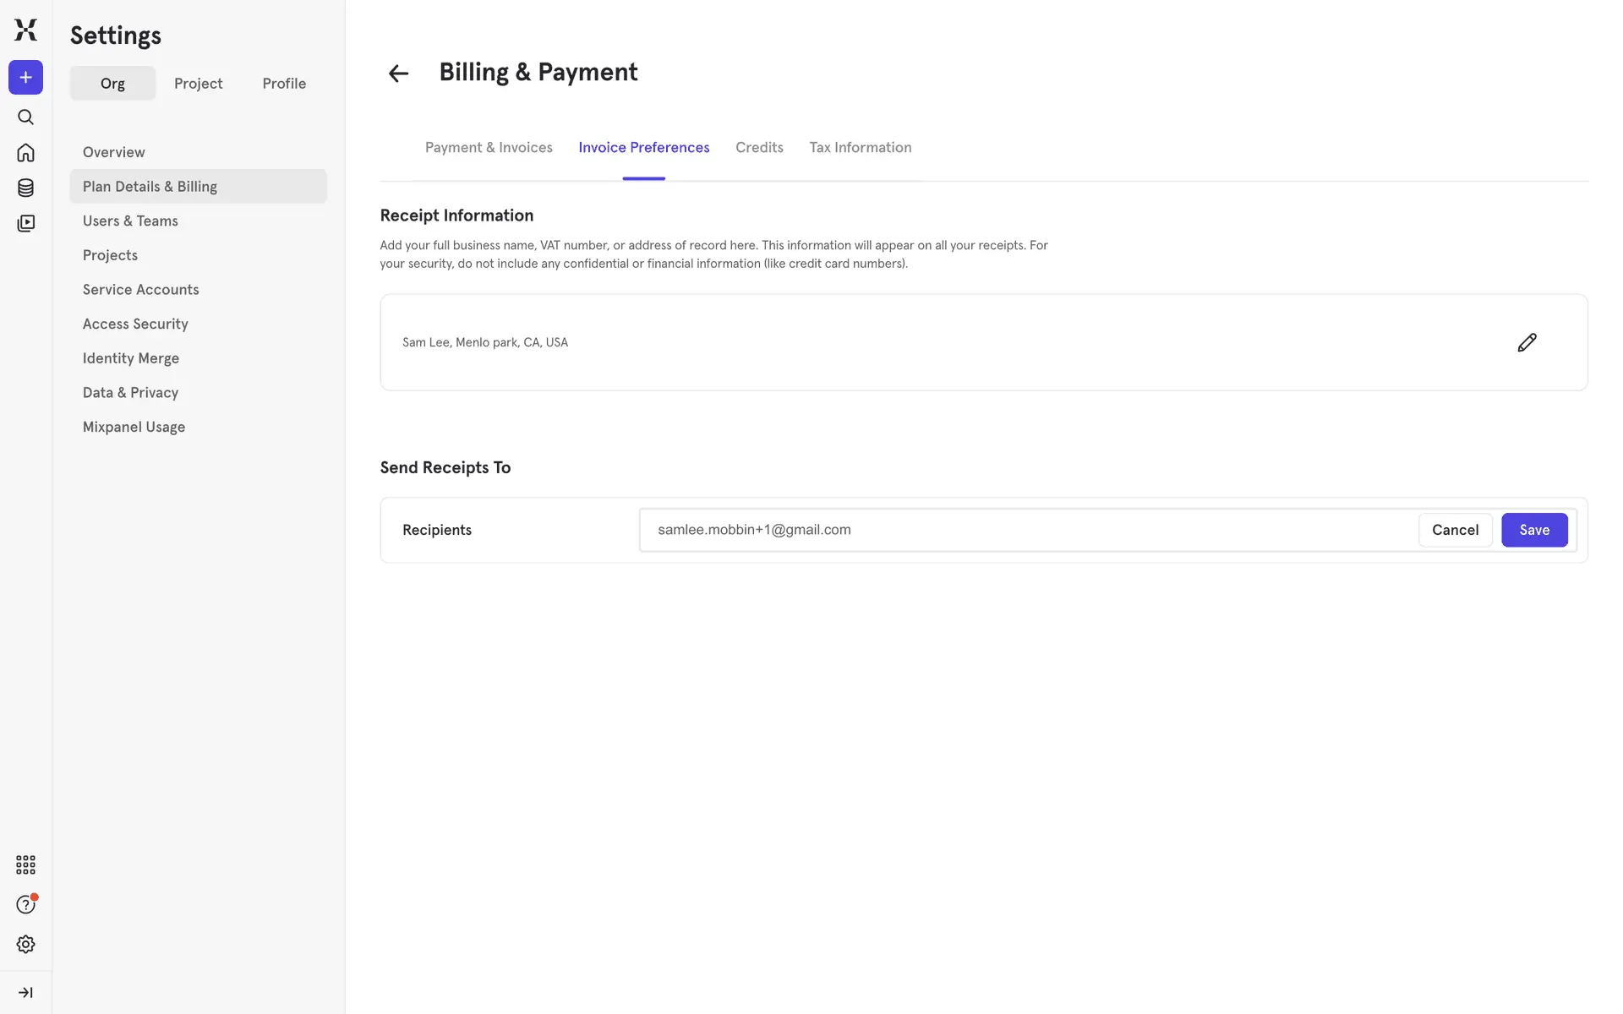Viewport: 1623px width, 1014px height.
Task: Open the data database sidebar icon
Action: 25,188
